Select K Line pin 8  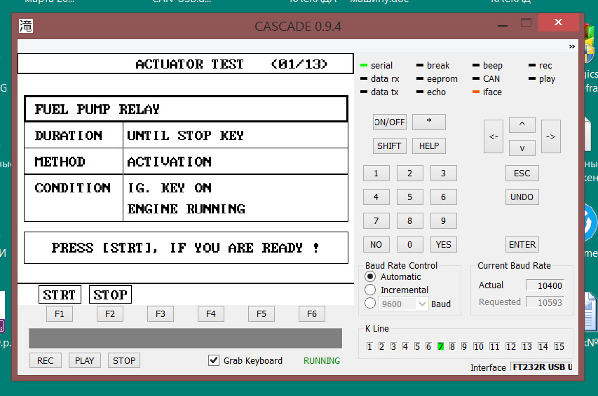(x=452, y=346)
